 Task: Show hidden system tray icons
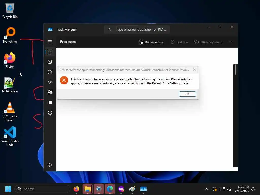(206, 189)
